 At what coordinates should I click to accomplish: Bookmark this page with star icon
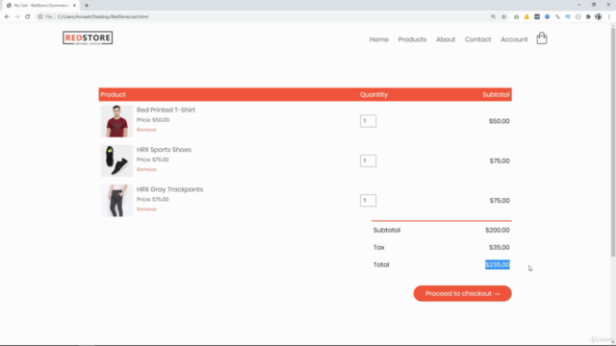503,17
